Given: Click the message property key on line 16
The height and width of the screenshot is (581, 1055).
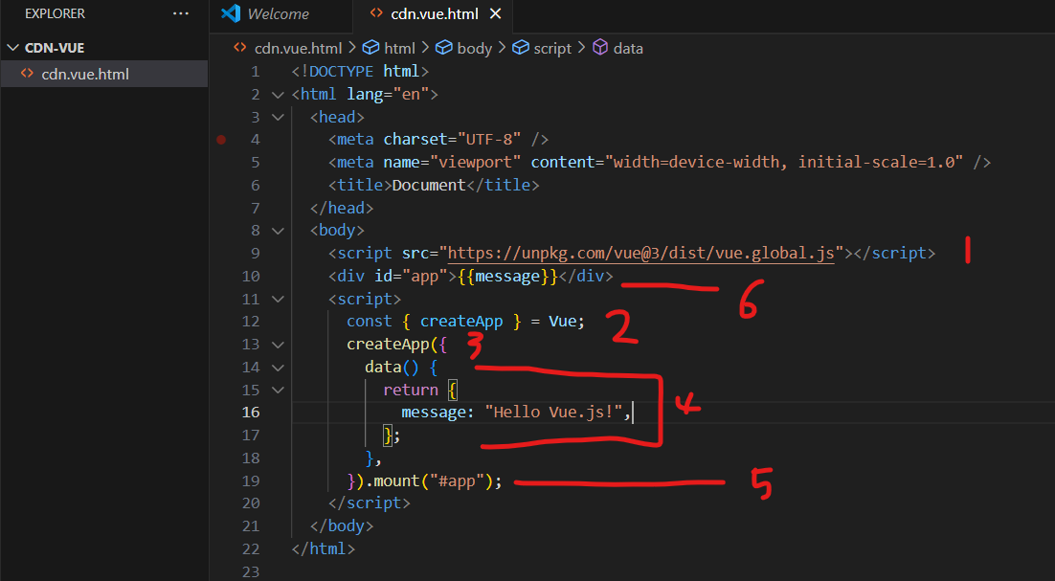Looking at the screenshot, I should click(x=434, y=413).
